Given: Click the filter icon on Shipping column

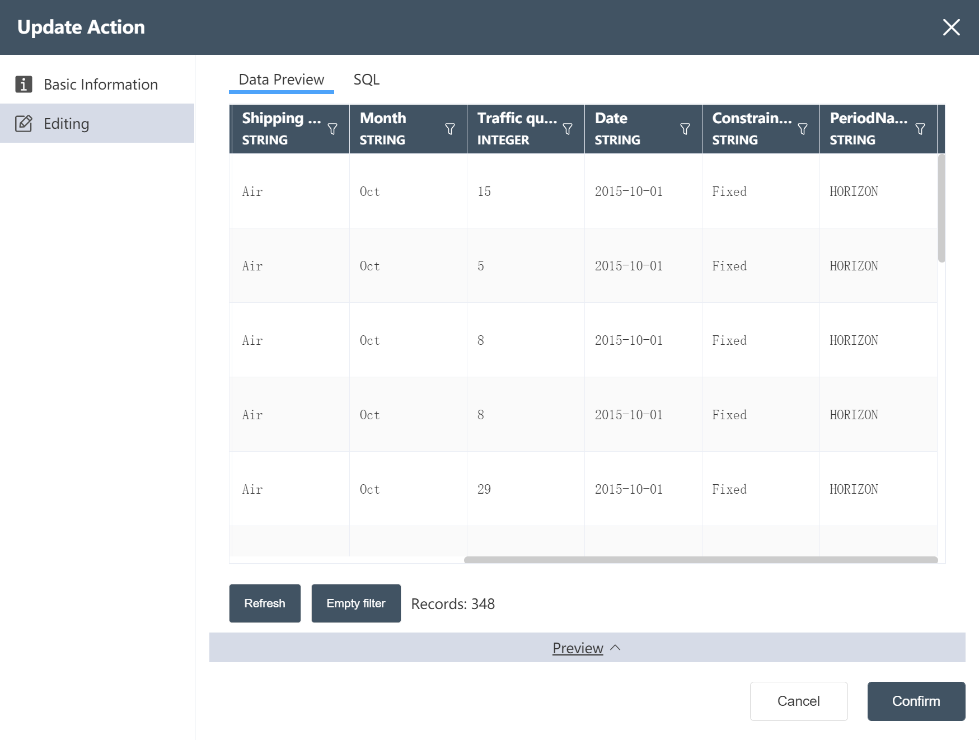Looking at the screenshot, I should (332, 129).
